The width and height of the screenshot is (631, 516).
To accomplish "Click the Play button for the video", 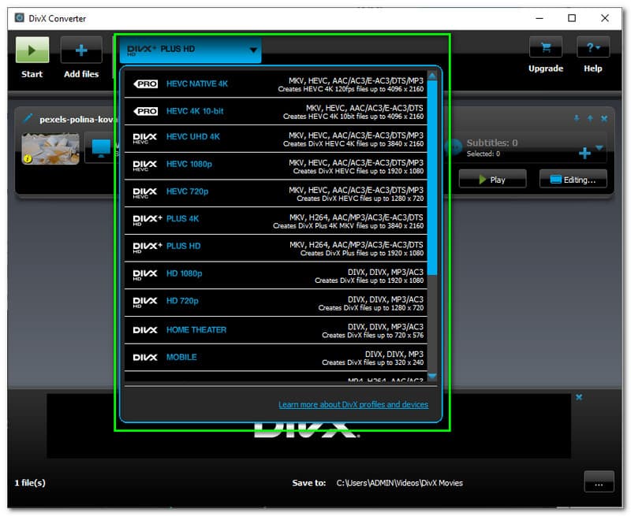I will pyautogui.click(x=492, y=180).
